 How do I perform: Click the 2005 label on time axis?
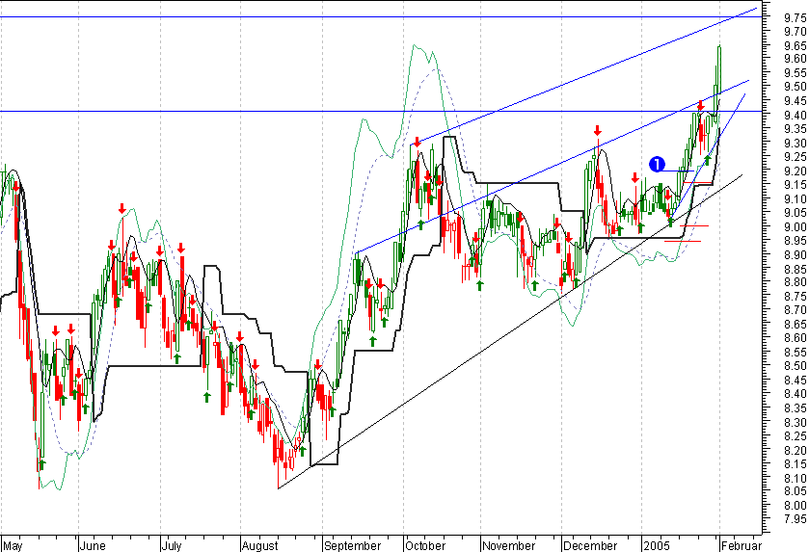coord(657,545)
